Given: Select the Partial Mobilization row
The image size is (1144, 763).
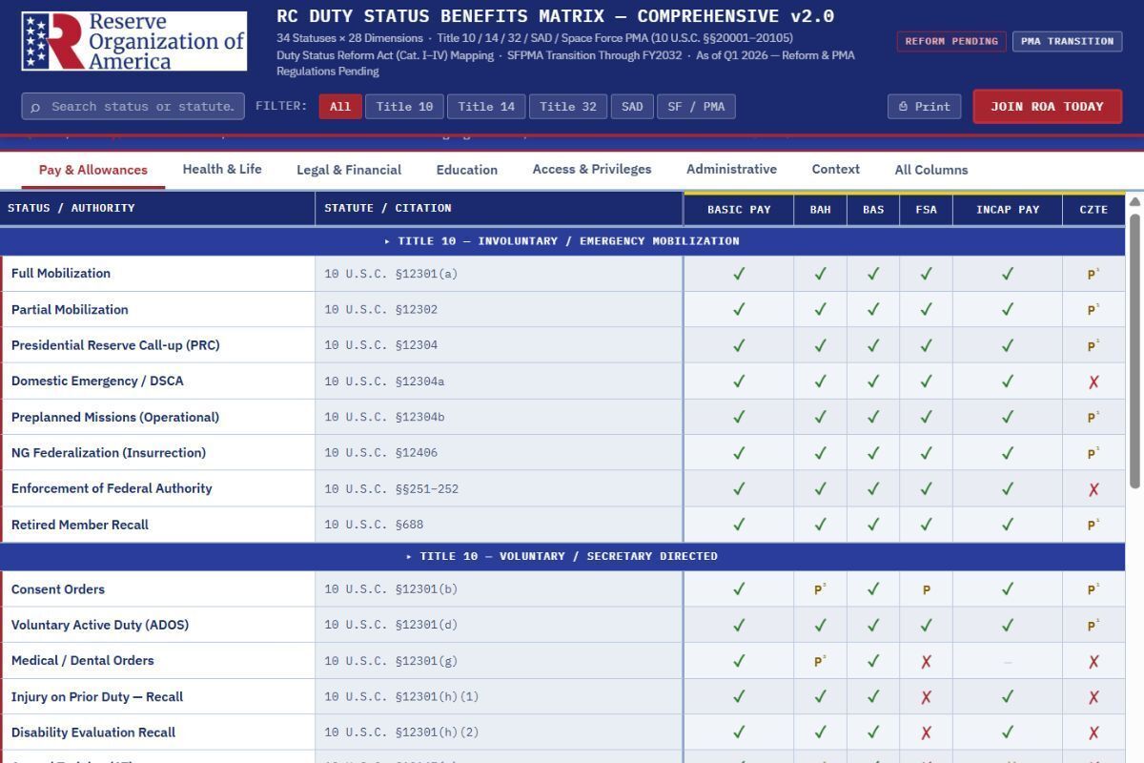Looking at the screenshot, I should coord(562,309).
